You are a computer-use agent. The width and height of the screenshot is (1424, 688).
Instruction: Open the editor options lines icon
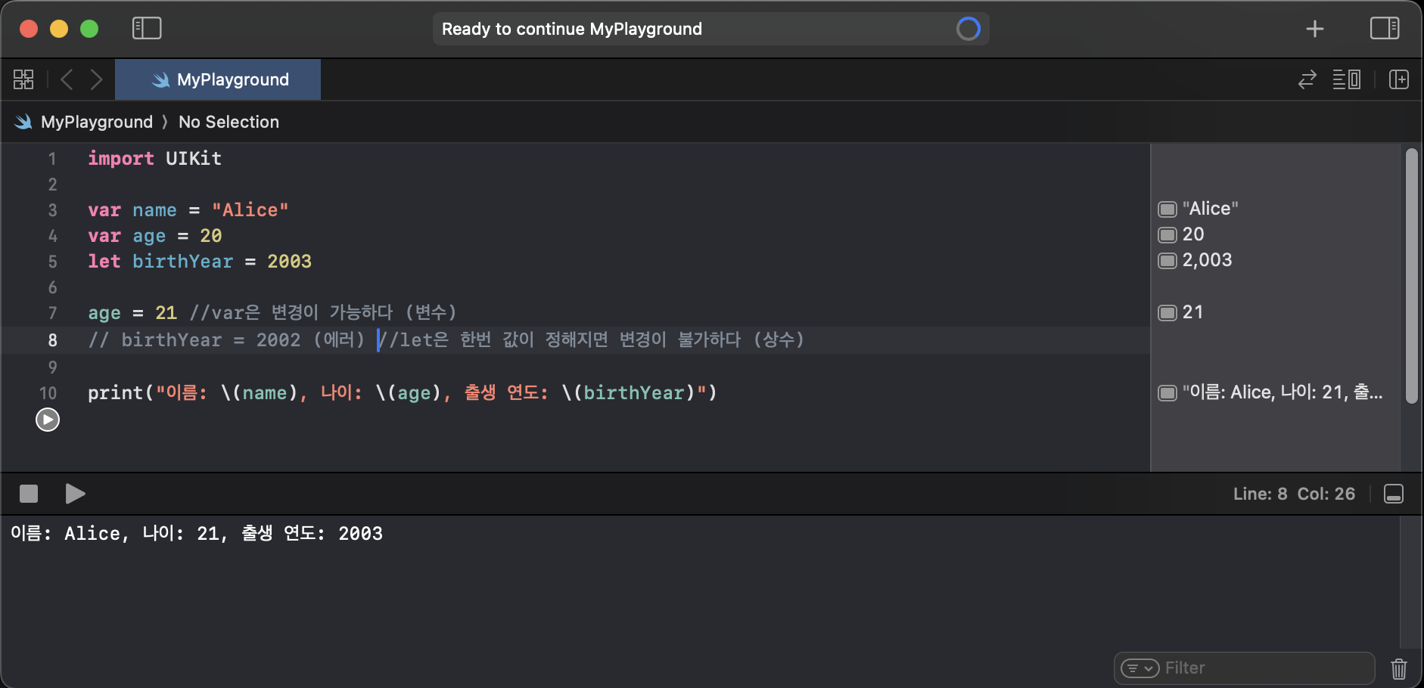click(x=1347, y=79)
